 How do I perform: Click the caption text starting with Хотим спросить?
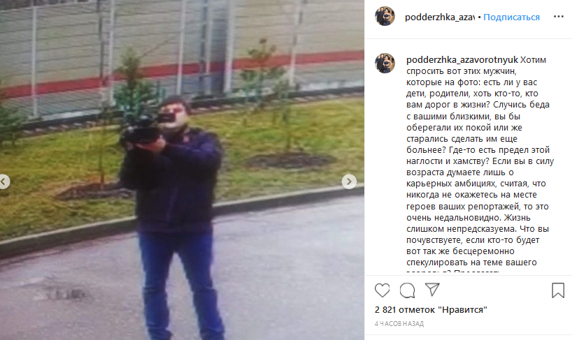tap(480, 163)
